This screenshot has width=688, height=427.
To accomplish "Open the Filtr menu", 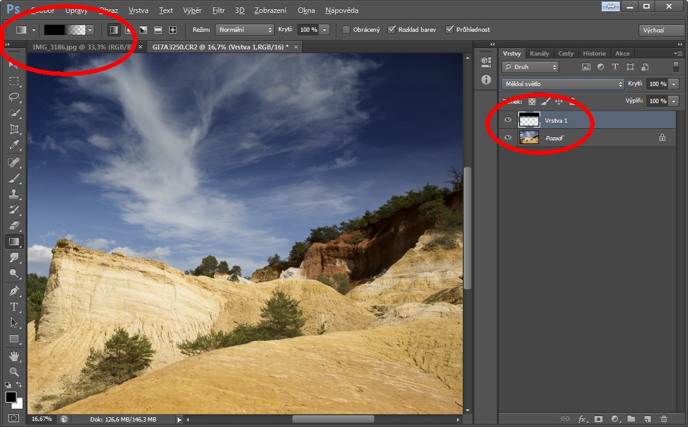I will tap(219, 10).
